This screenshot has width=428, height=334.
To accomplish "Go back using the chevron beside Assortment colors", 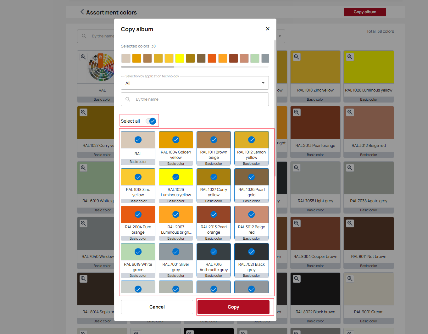I will click(82, 12).
